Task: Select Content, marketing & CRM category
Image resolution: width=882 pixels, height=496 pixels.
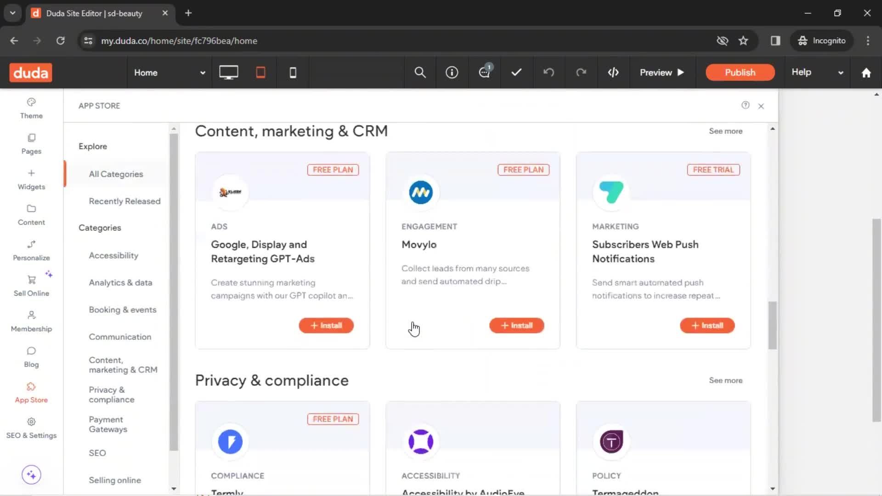Action: pyautogui.click(x=123, y=365)
